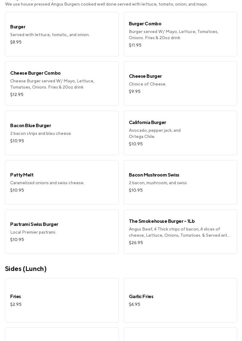242x341 pixels.
Task: Click the Cheese Burger item title
Action: (145, 76)
